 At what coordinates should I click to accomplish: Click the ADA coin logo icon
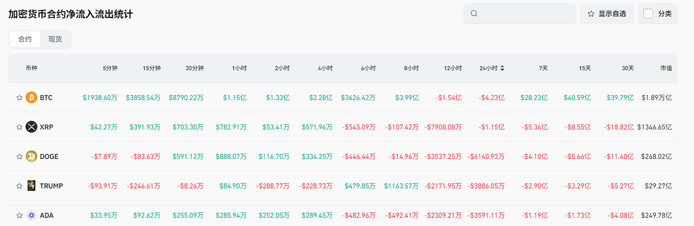pyautogui.click(x=31, y=215)
